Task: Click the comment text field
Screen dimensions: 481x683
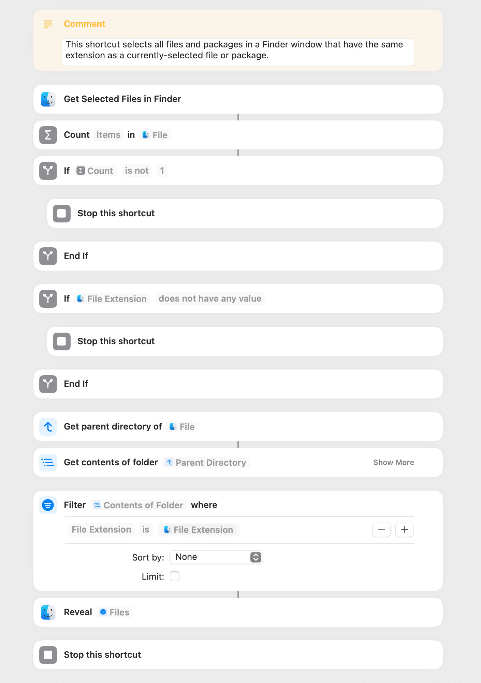Action: point(238,52)
